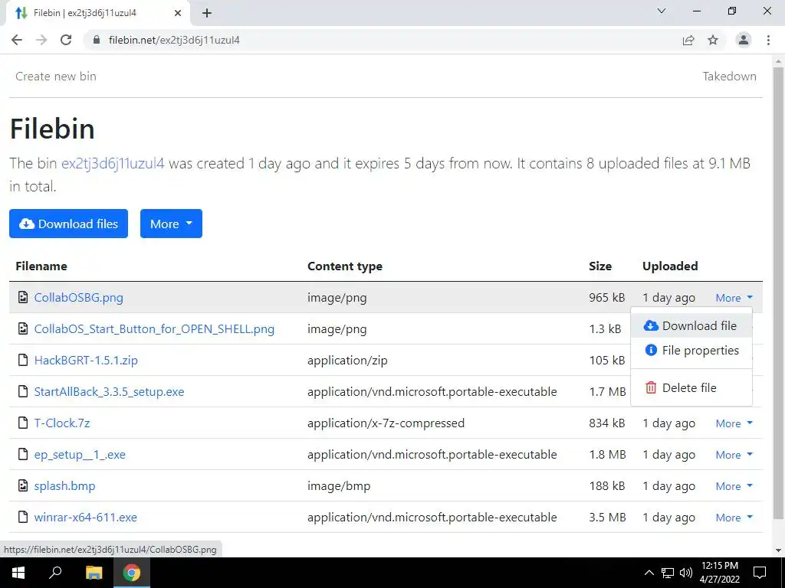Click the taskbar clock showing 12:15 PM

(719, 573)
